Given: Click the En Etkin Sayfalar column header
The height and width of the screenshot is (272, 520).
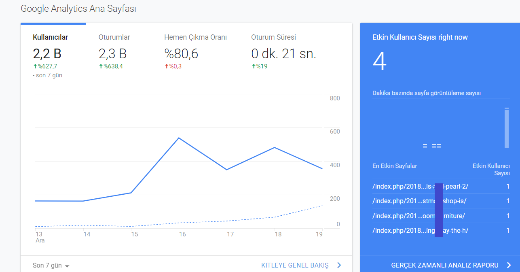Looking at the screenshot, I should [x=395, y=166].
